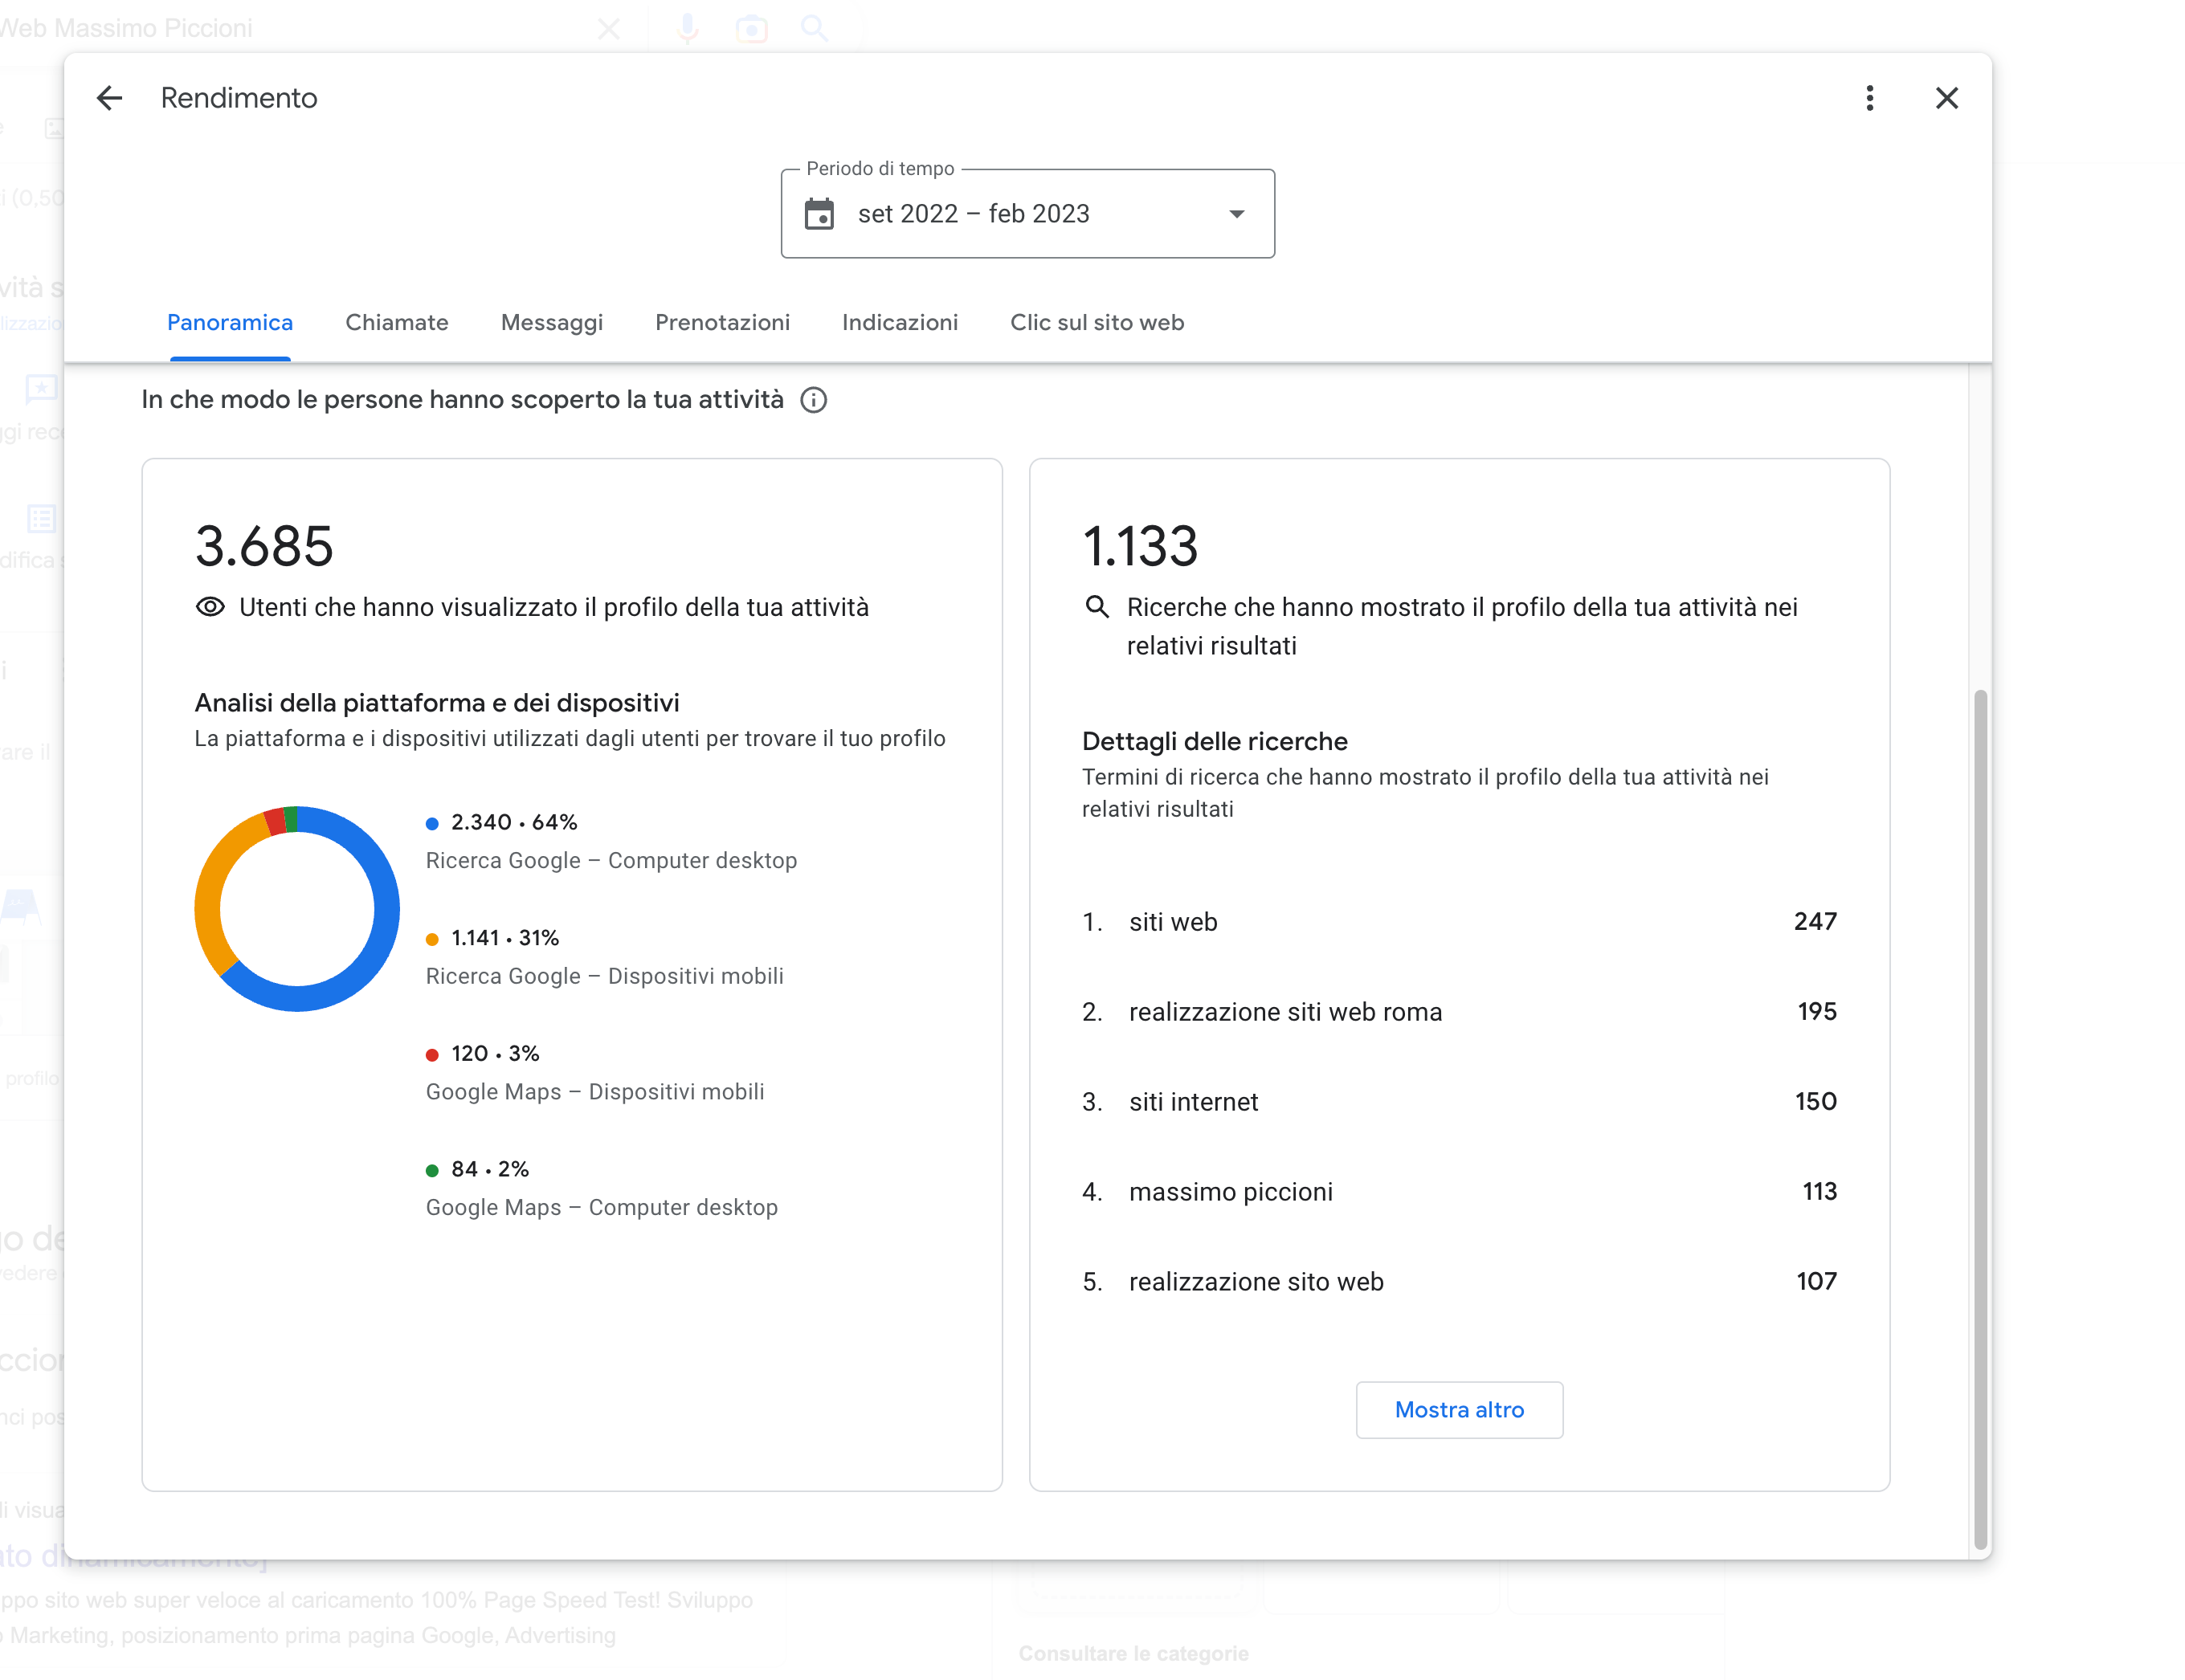Click the info icon next to discovery heading
The width and height of the screenshot is (2185, 1680).
[x=814, y=400]
